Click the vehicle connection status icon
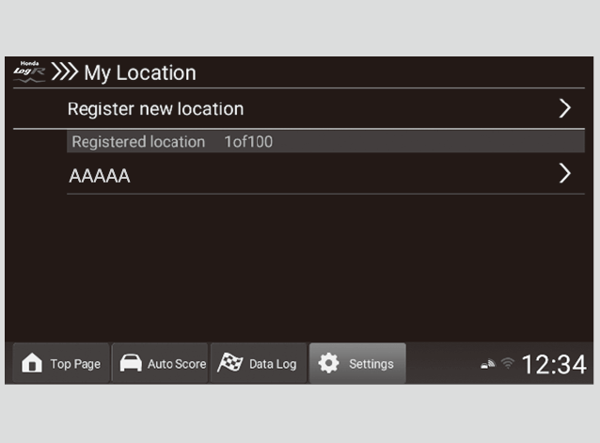 (x=488, y=365)
